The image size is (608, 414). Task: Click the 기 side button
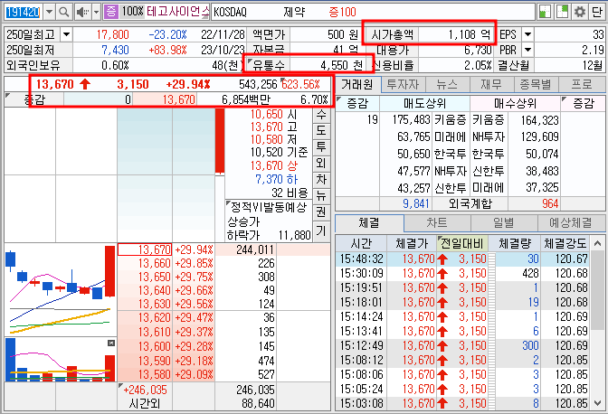(321, 231)
